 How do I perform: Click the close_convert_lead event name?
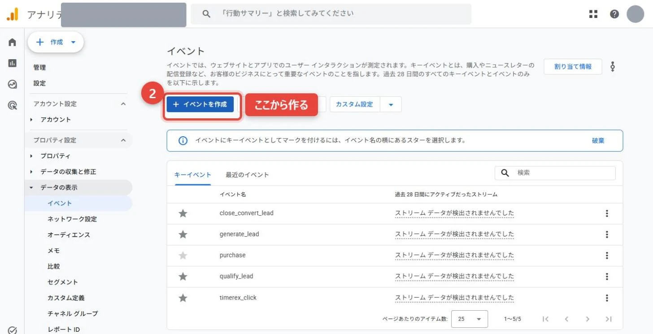click(246, 213)
